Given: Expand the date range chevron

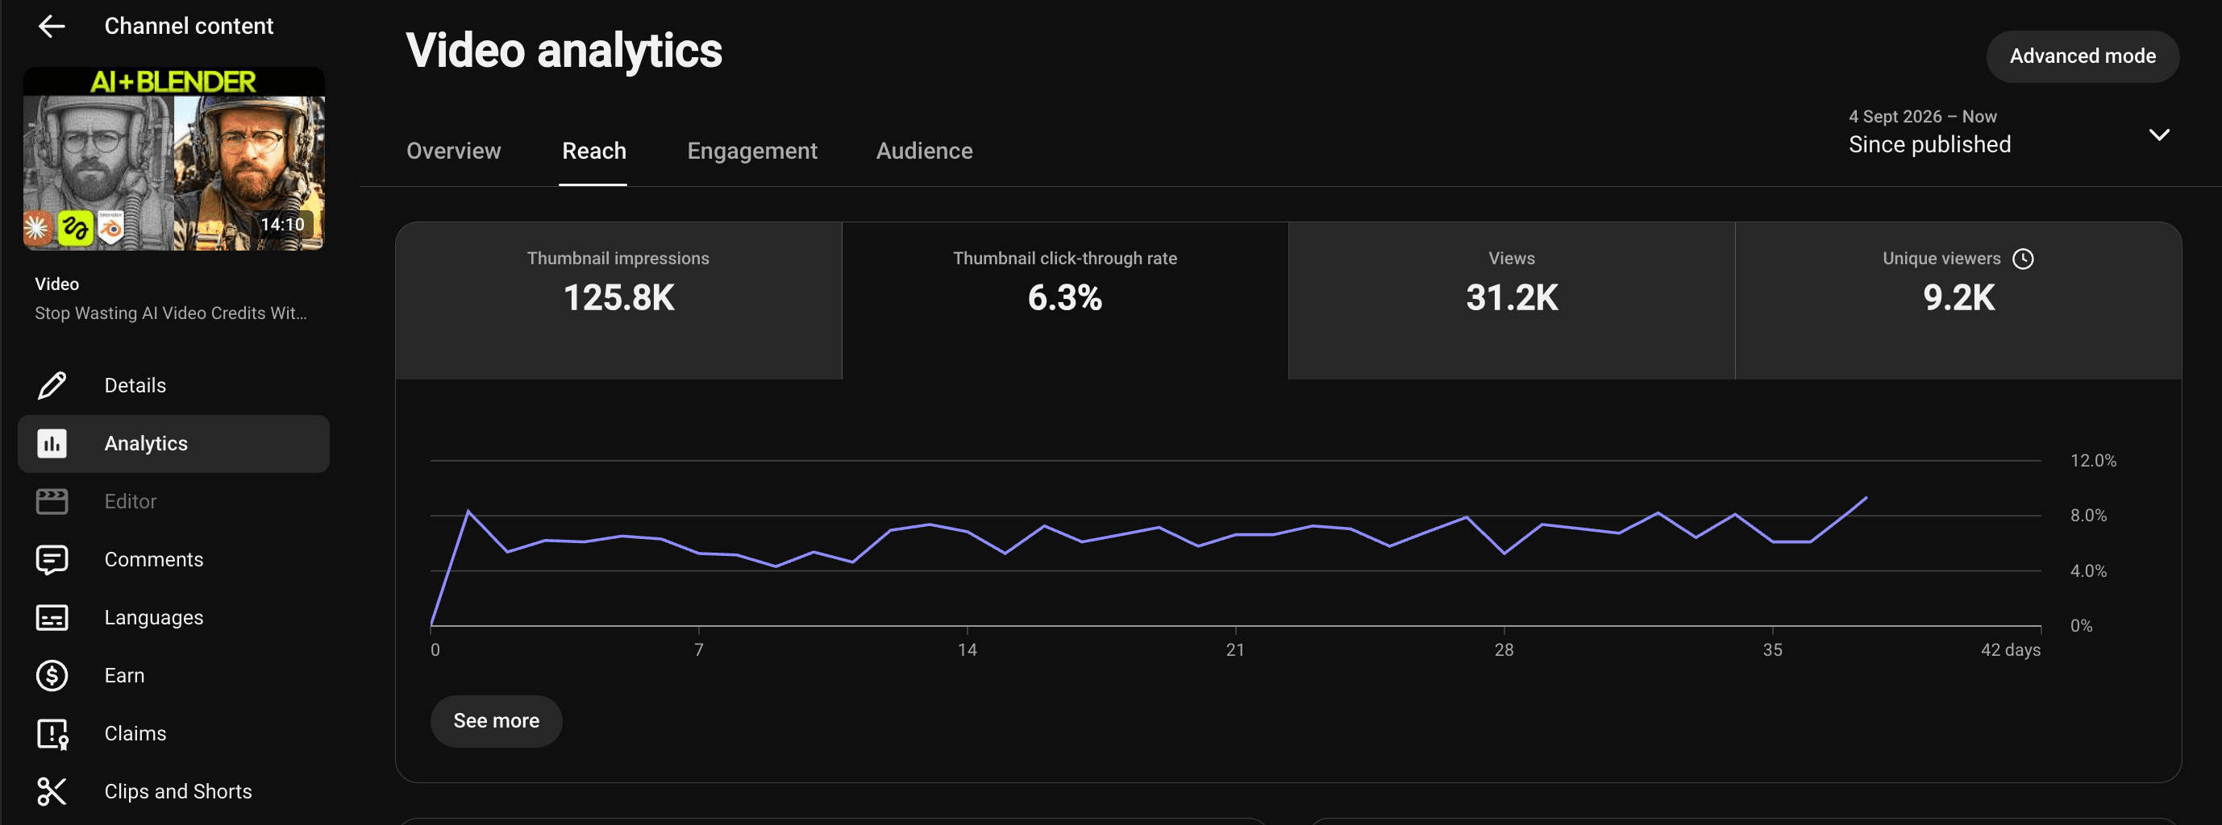Looking at the screenshot, I should click(2159, 135).
